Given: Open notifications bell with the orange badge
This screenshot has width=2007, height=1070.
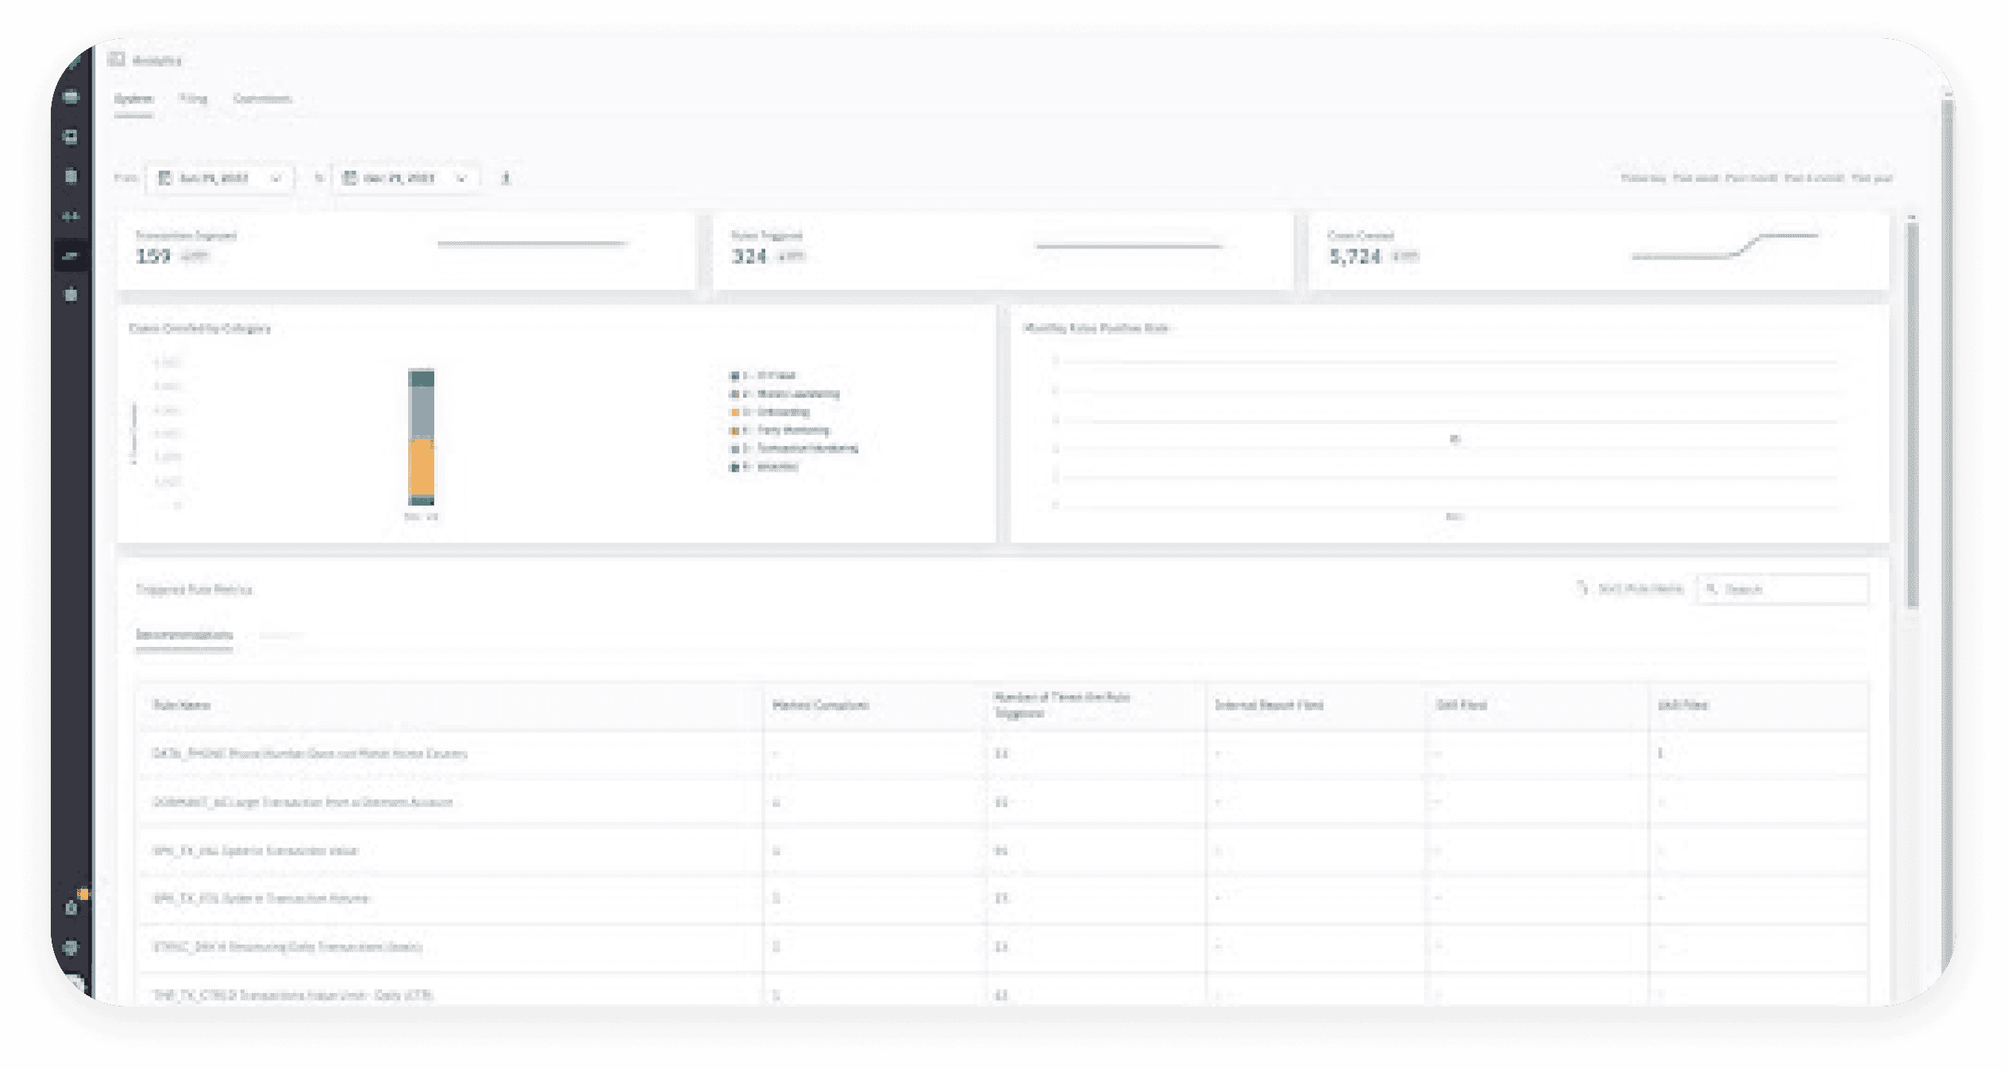Looking at the screenshot, I should pyautogui.click(x=71, y=907).
